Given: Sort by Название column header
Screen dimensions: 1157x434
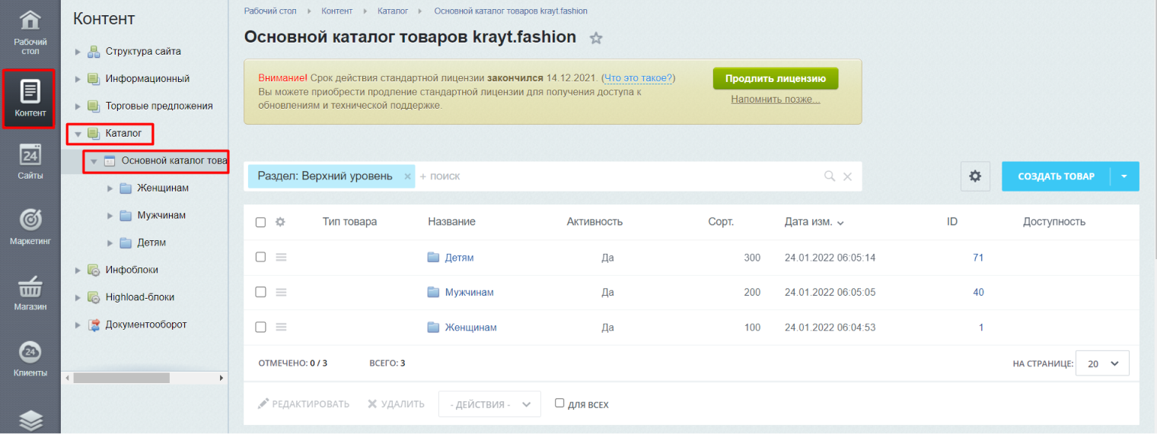Looking at the screenshot, I should (451, 222).
